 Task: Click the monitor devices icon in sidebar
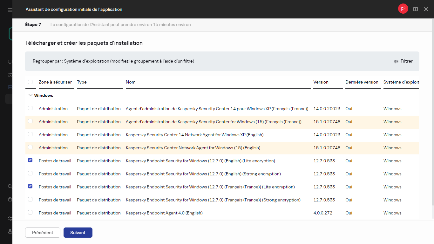[x=10, y=62]
